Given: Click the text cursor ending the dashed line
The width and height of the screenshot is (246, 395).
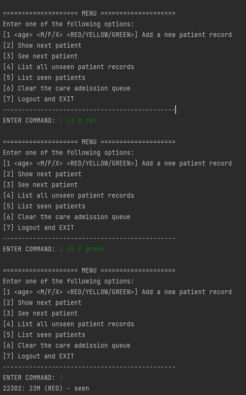Looking at the screenshot, I should pos(176,110).
